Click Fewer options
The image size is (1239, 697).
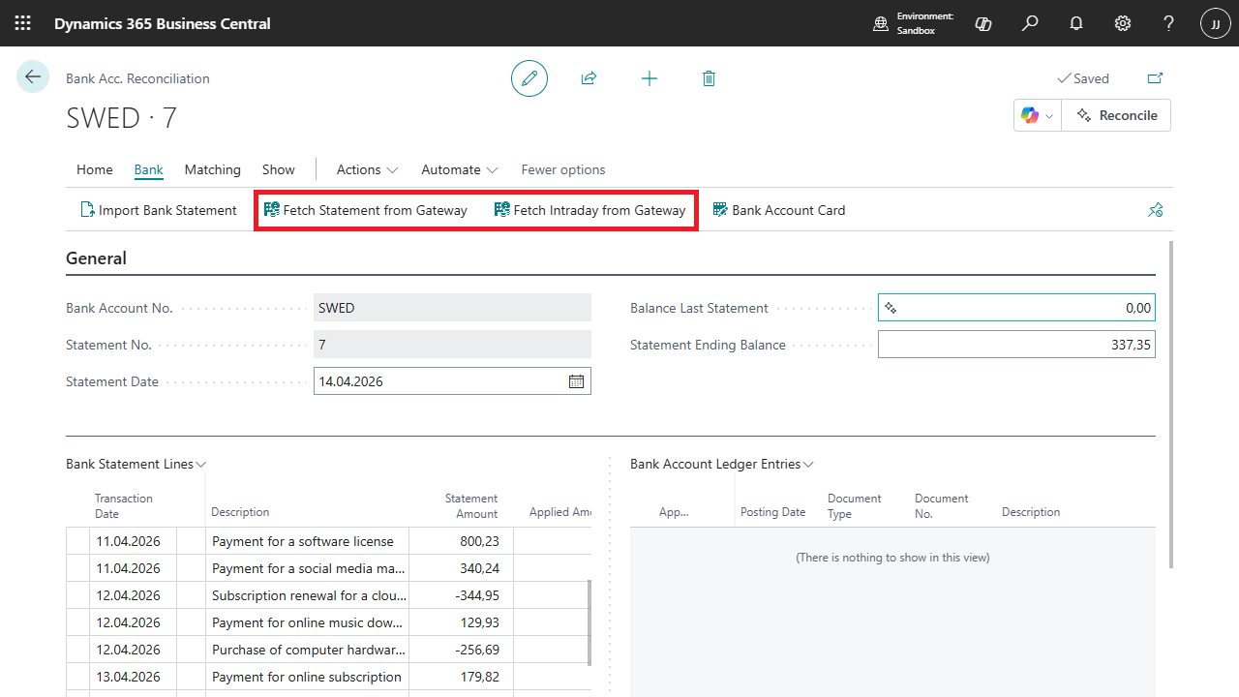562,169
